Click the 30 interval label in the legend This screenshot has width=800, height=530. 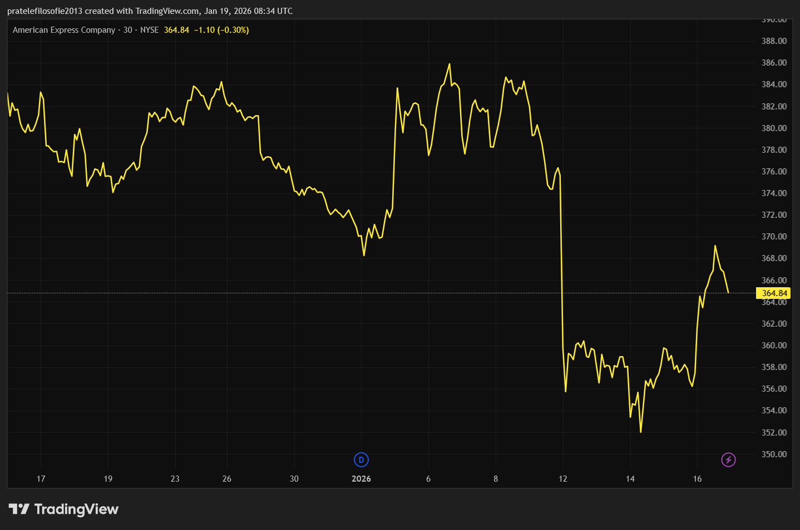pyautogui.click(x=128, y=30)
